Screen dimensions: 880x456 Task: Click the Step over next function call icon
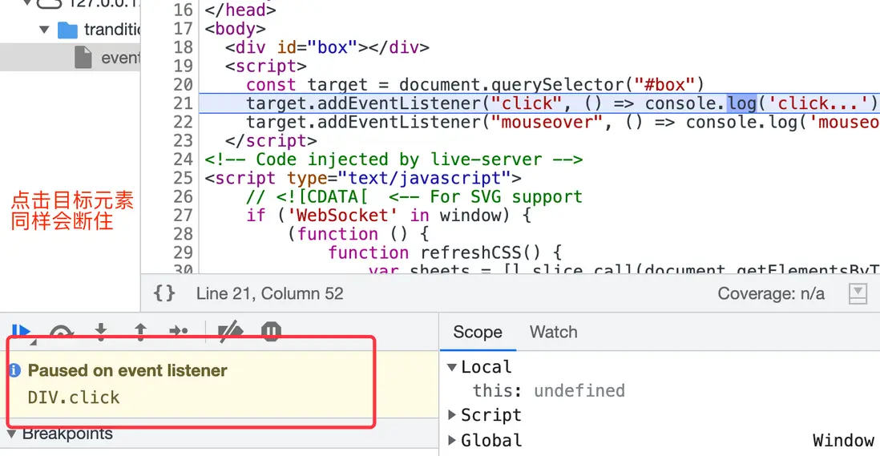[62, 332]
